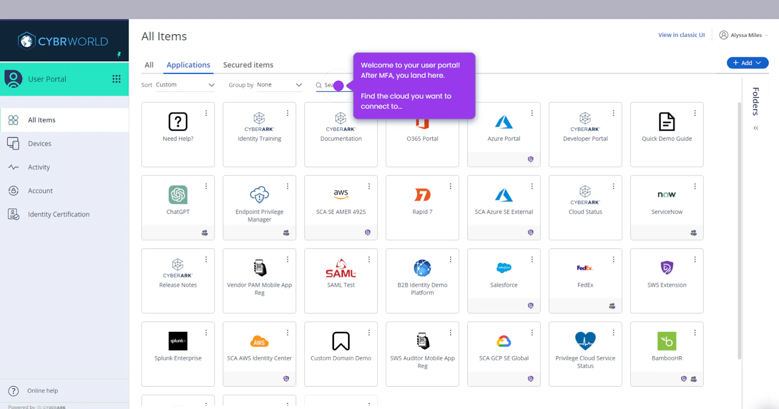Open the apps grid icon beside User Portal

(116, 79)
